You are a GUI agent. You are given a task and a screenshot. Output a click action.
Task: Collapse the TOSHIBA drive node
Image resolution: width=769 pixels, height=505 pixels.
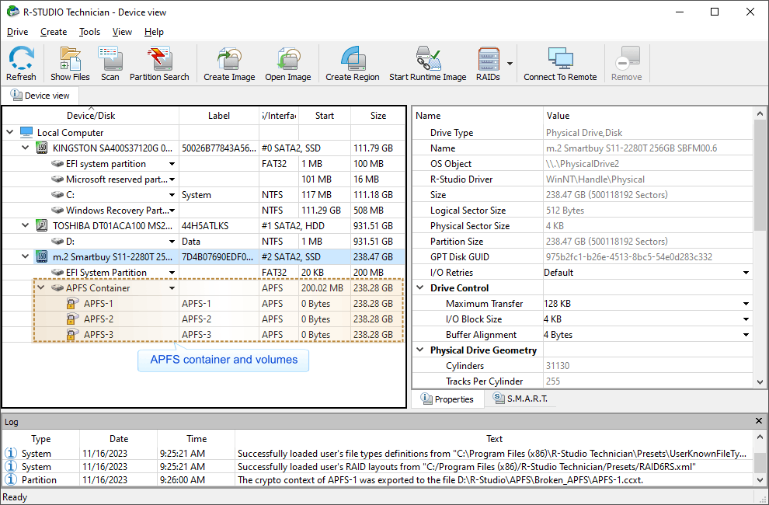(x=26, y=226)
